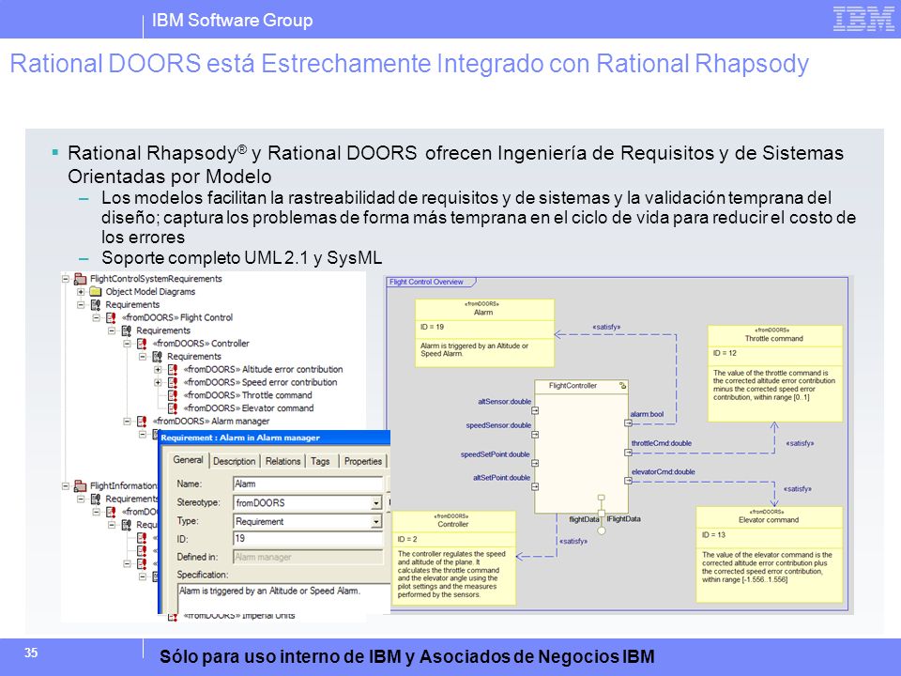
Task: Click the dialog title Requirement : Alarm
Action: 240,438
